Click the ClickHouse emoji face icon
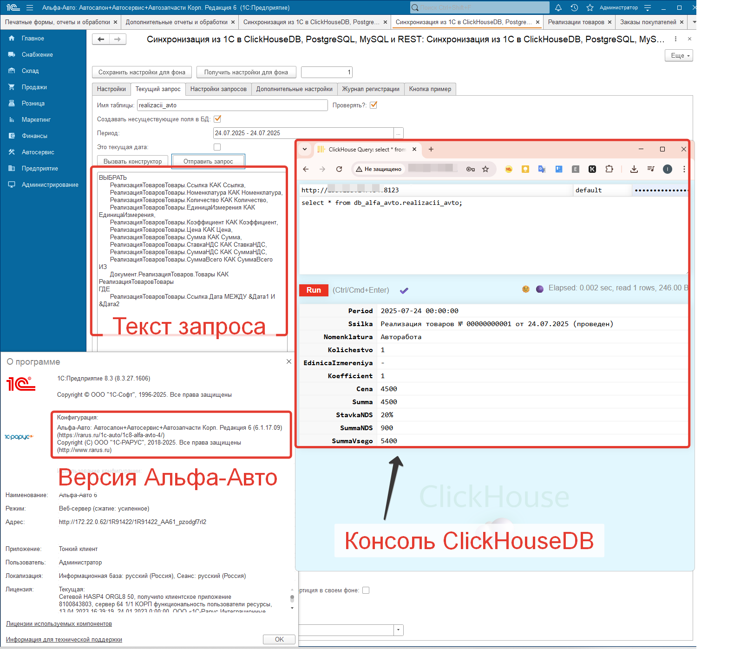Viewport: 747px width, 649px height. [x=526, y=289]
